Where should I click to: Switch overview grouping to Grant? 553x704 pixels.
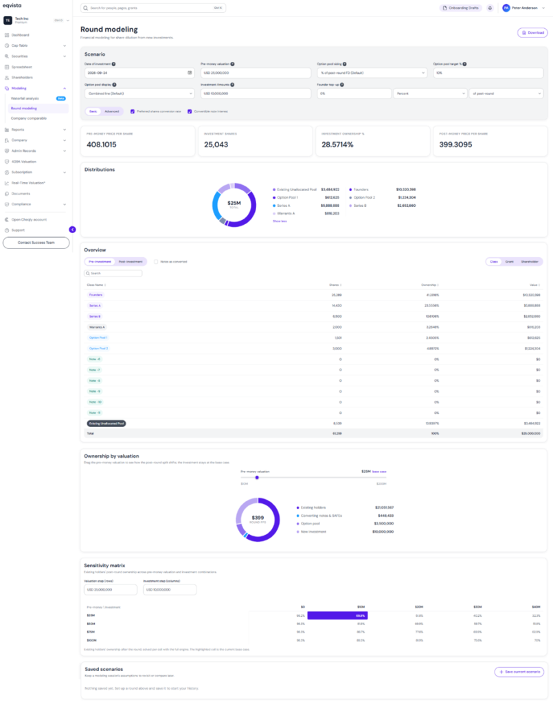[510, 262]
